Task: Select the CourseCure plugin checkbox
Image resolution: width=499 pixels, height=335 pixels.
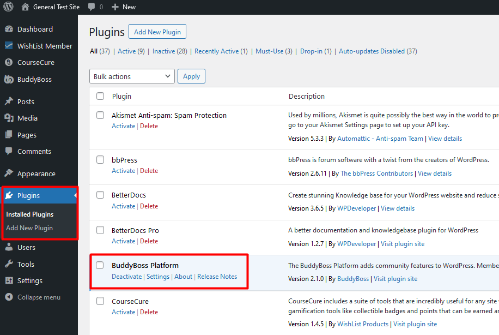Action: tap(100, 301)
